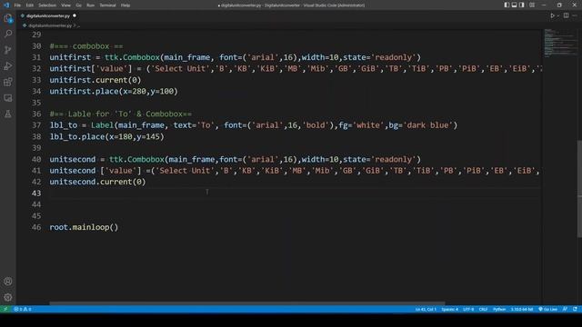The height and width of the screenshot is (327, 582).
Task: Open the Search view in activity bar
Action: (8, 34)
